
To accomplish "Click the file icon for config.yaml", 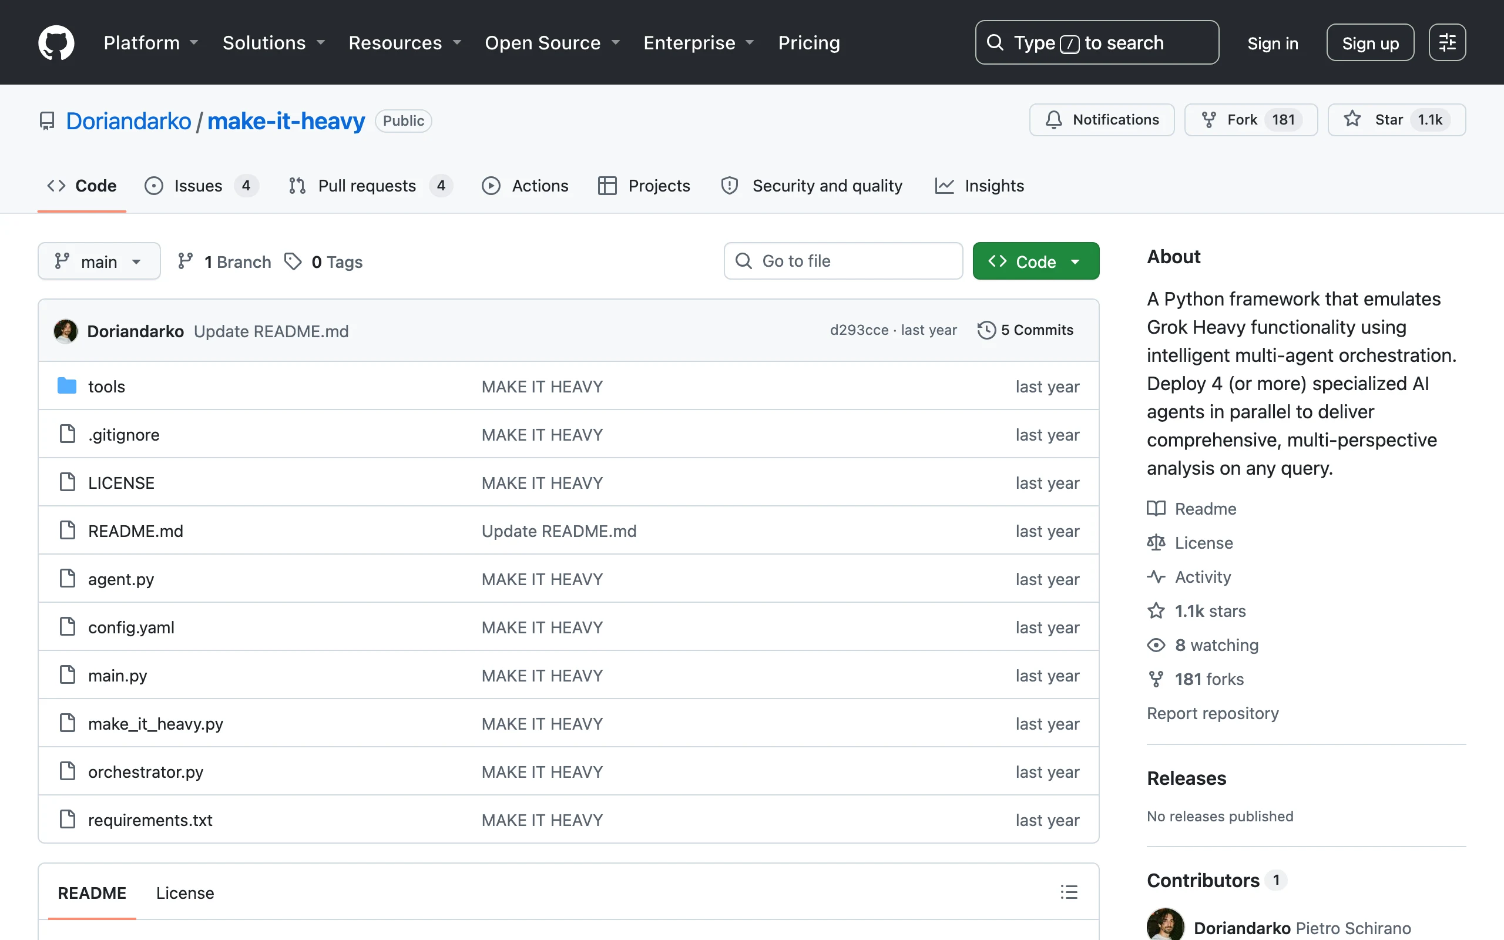I will [67, 627].
